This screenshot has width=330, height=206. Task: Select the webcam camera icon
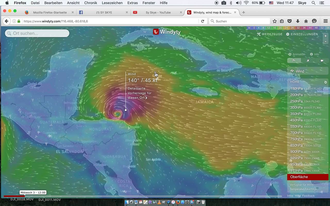[322, 61]
